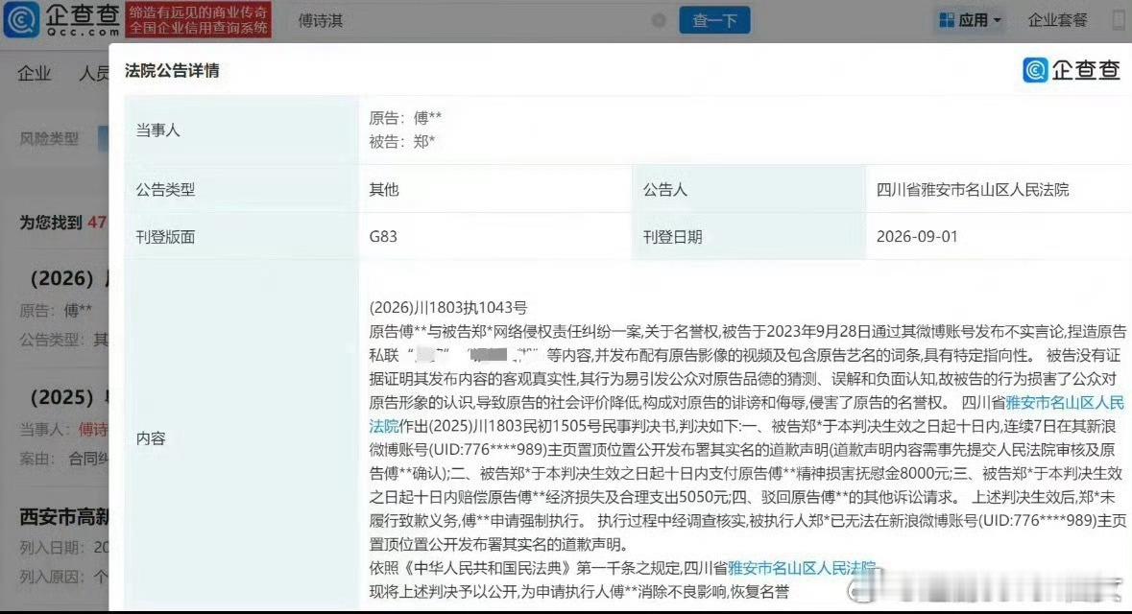Clear the search field using the round icon
This screenshot has height=614, width=1132.
point(659,20)
